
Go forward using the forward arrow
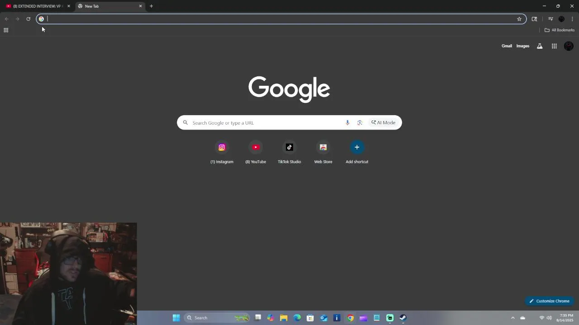(17, 19)
